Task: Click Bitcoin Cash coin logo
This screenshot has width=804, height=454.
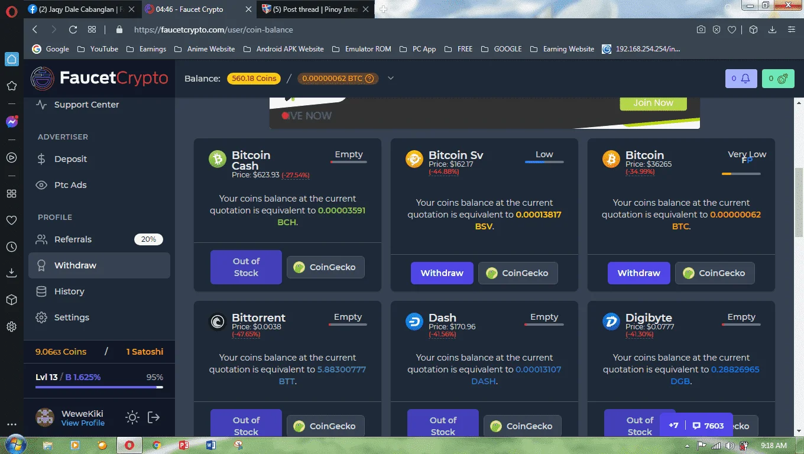Action: (x=218, y=159)
